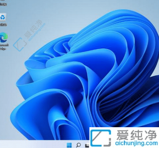Open taskbar Search magnifier
The image size is (159, 148).
pyautogui.click(x=78, y=145)
